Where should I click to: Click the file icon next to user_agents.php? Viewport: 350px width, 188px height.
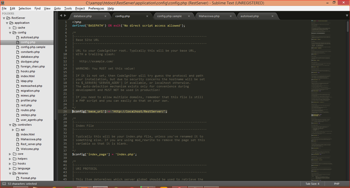(x=18, y=120)
